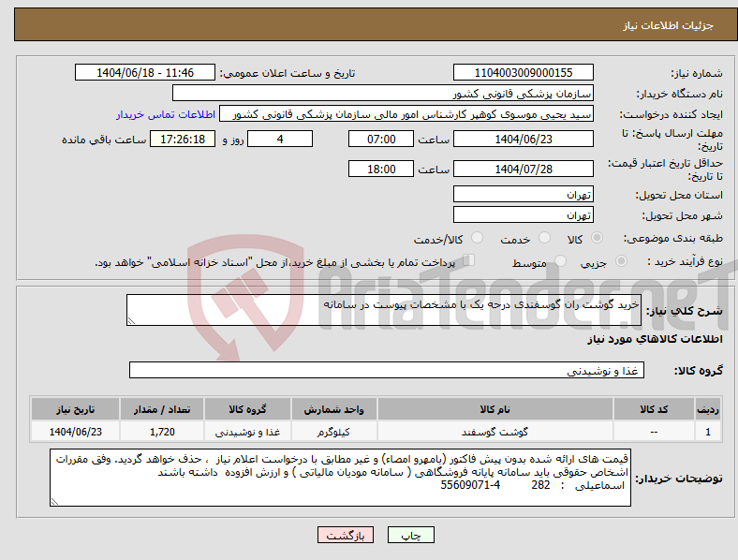Click the چاپ print button
This screenshot has height=560, width=738.
[411, 535]
